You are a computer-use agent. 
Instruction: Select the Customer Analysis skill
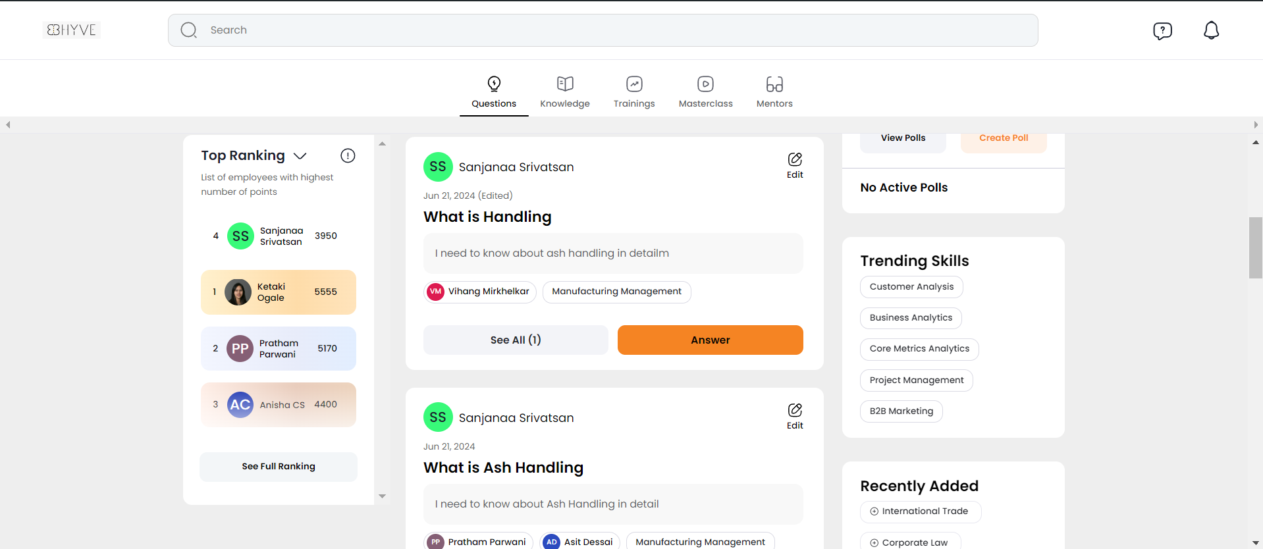[911, 287]
